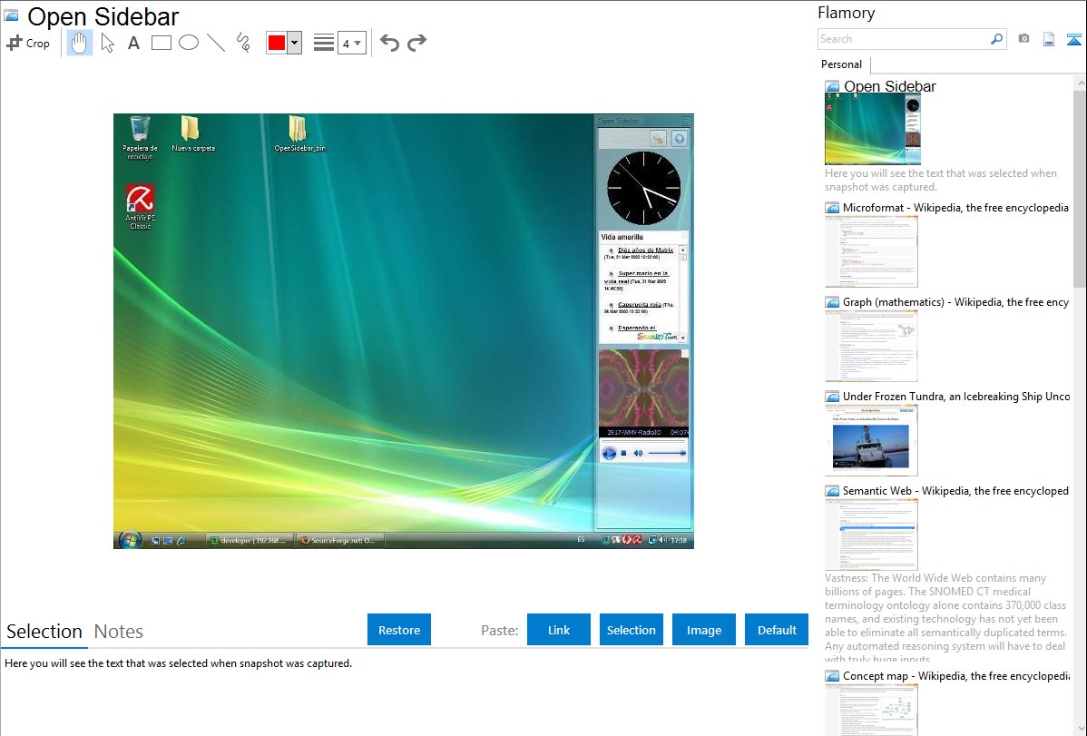This screenshot has width=1087, height=736.
Task: Select the straight line tool
Action: pos(216,43)
